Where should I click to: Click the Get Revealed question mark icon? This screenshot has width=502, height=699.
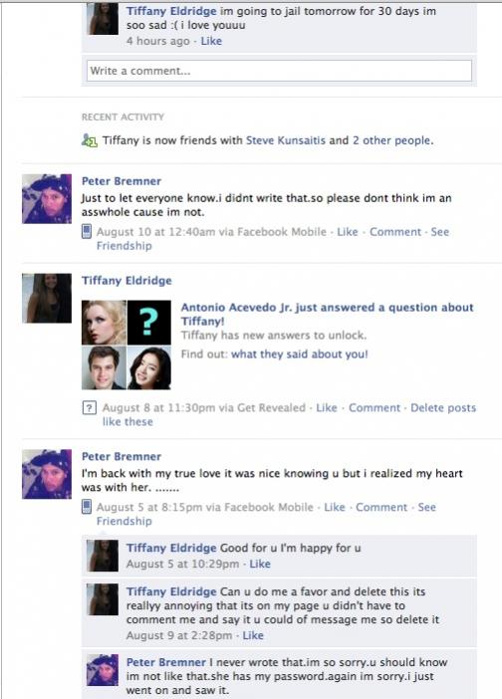(x=90, y=407)
